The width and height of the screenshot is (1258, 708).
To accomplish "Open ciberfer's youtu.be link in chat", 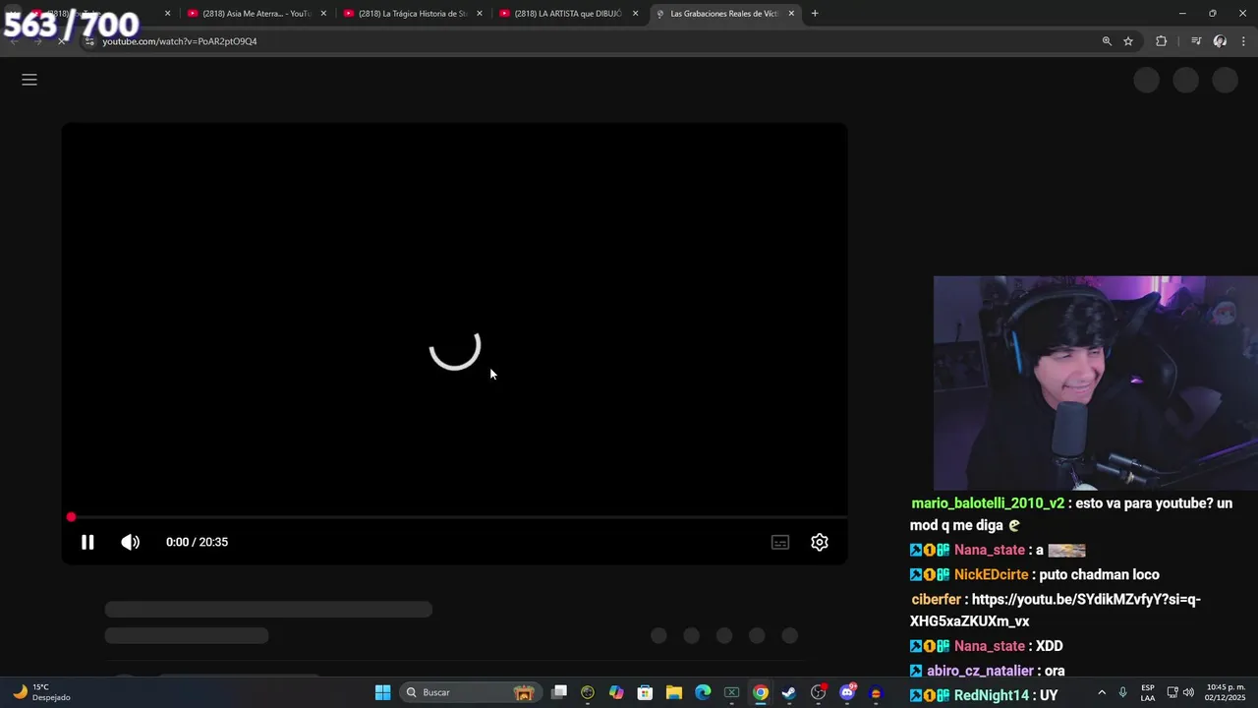I will (1056, 610).
